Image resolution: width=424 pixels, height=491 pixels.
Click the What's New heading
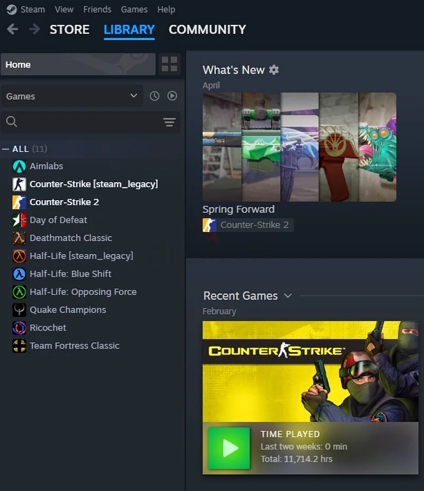pos(234,70)
